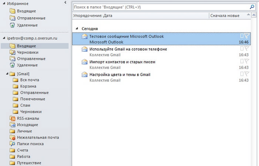Click scroll up arrow of message list
Viewport: 259px width, 166px height.
tap(254, 15)
